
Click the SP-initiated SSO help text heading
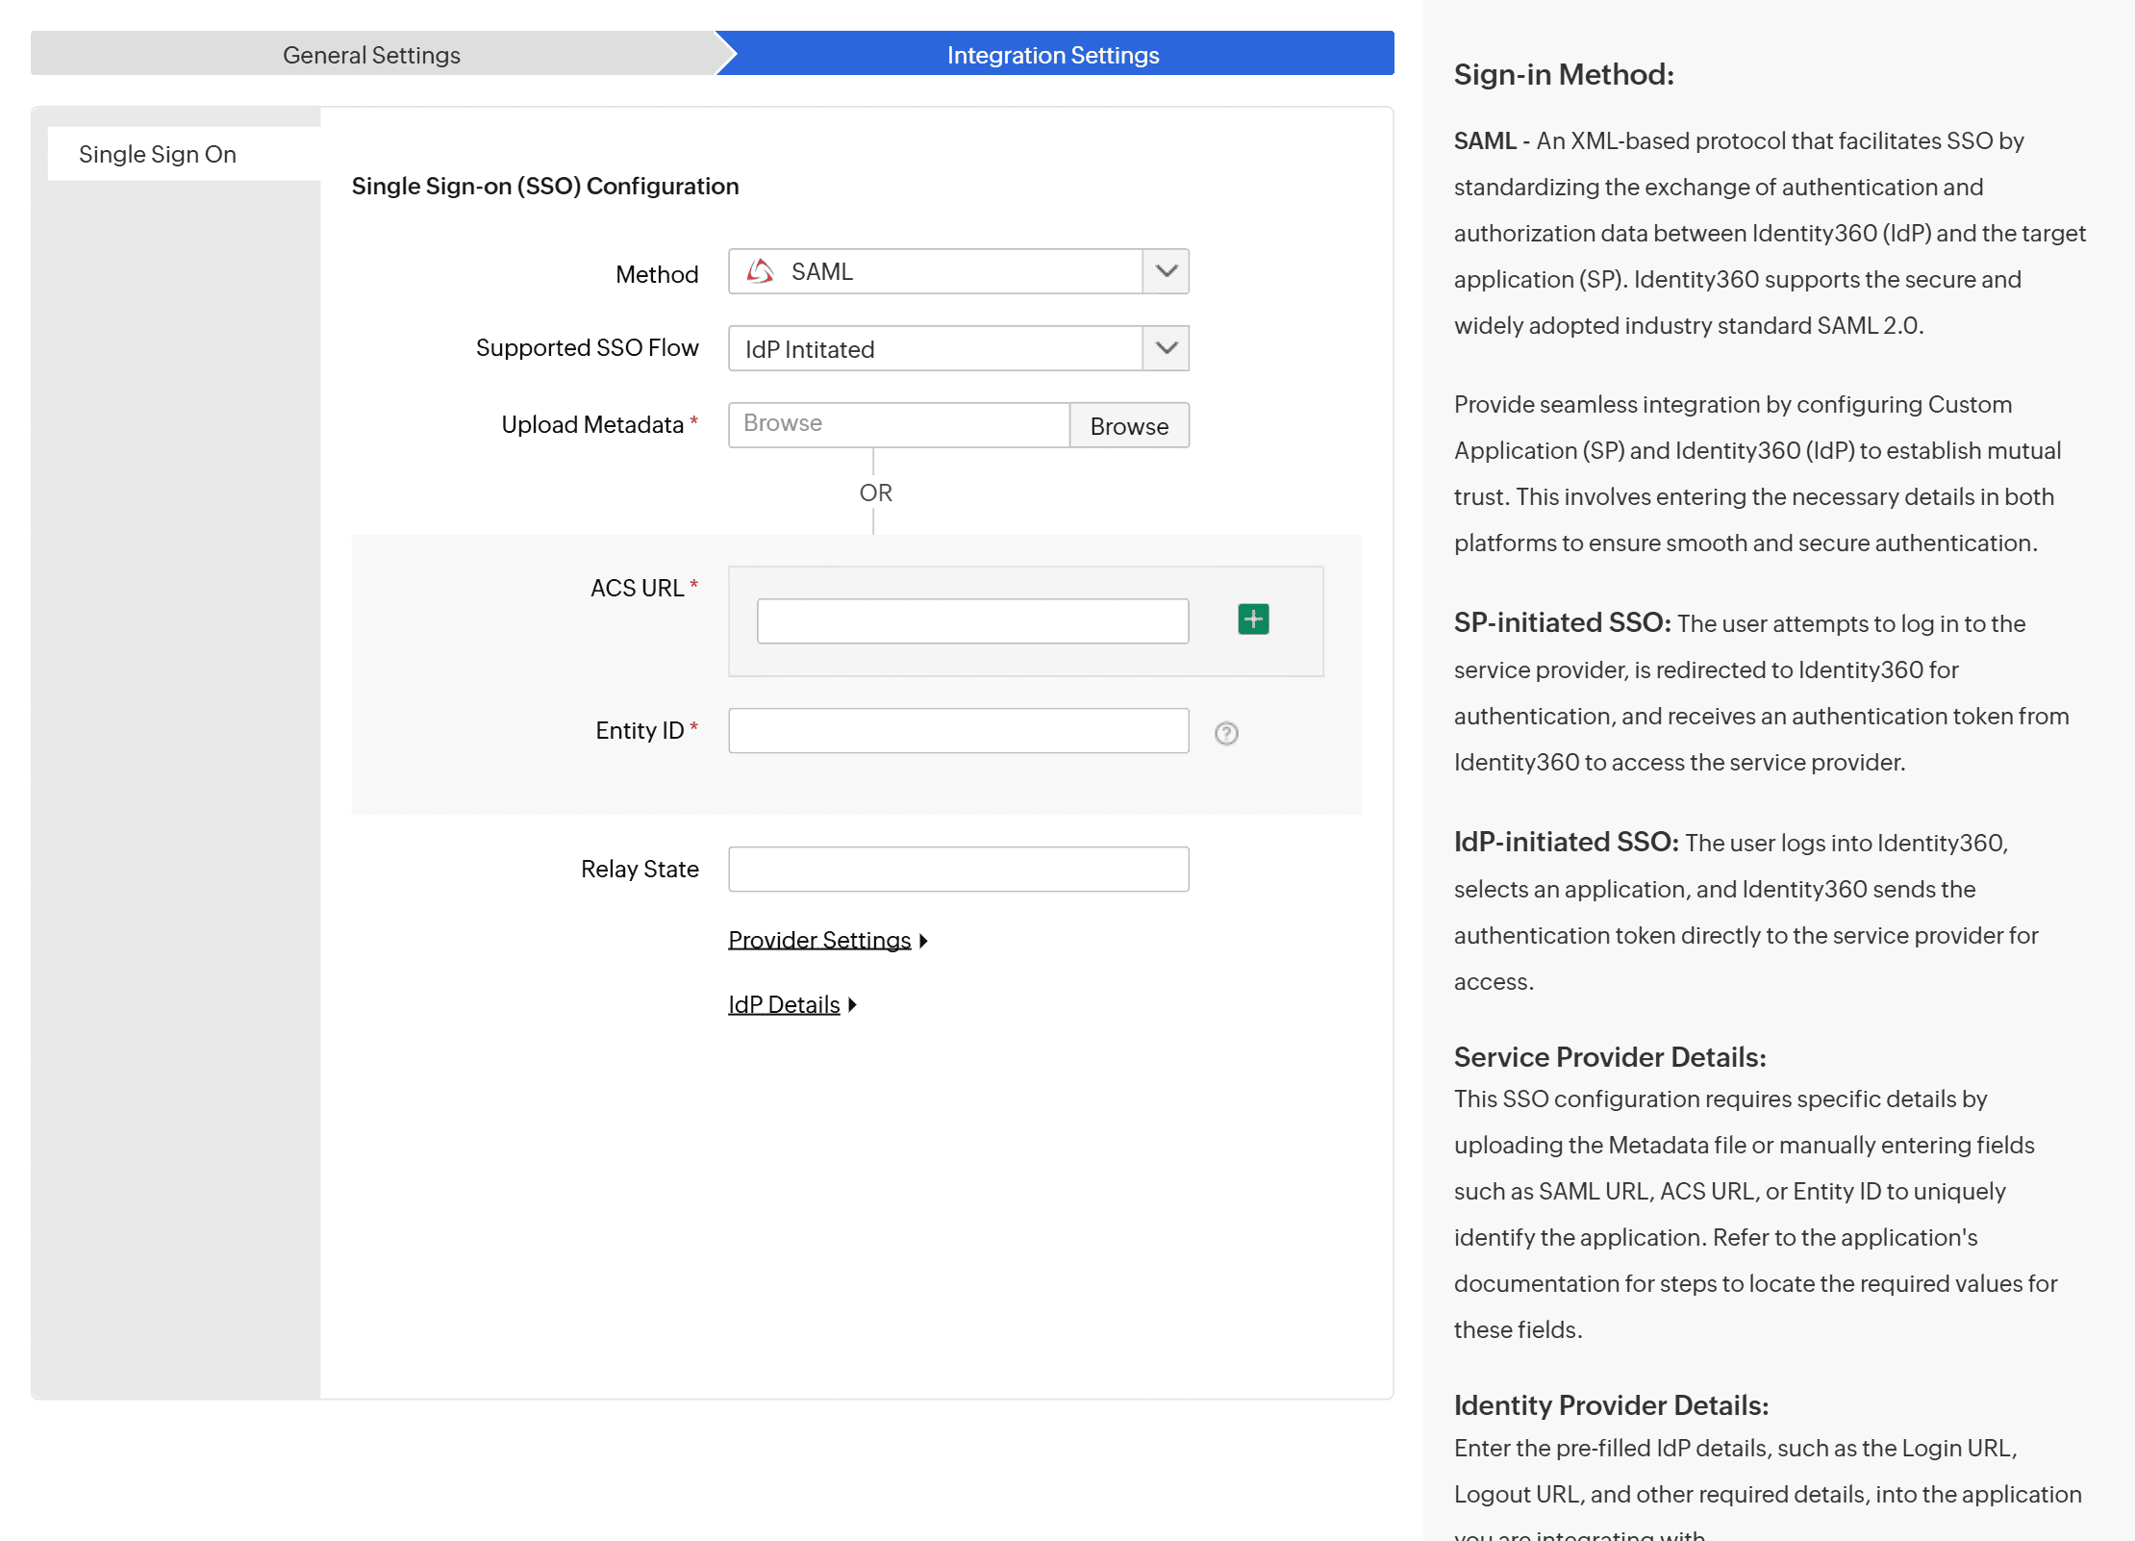click(x=1562, y=622)
